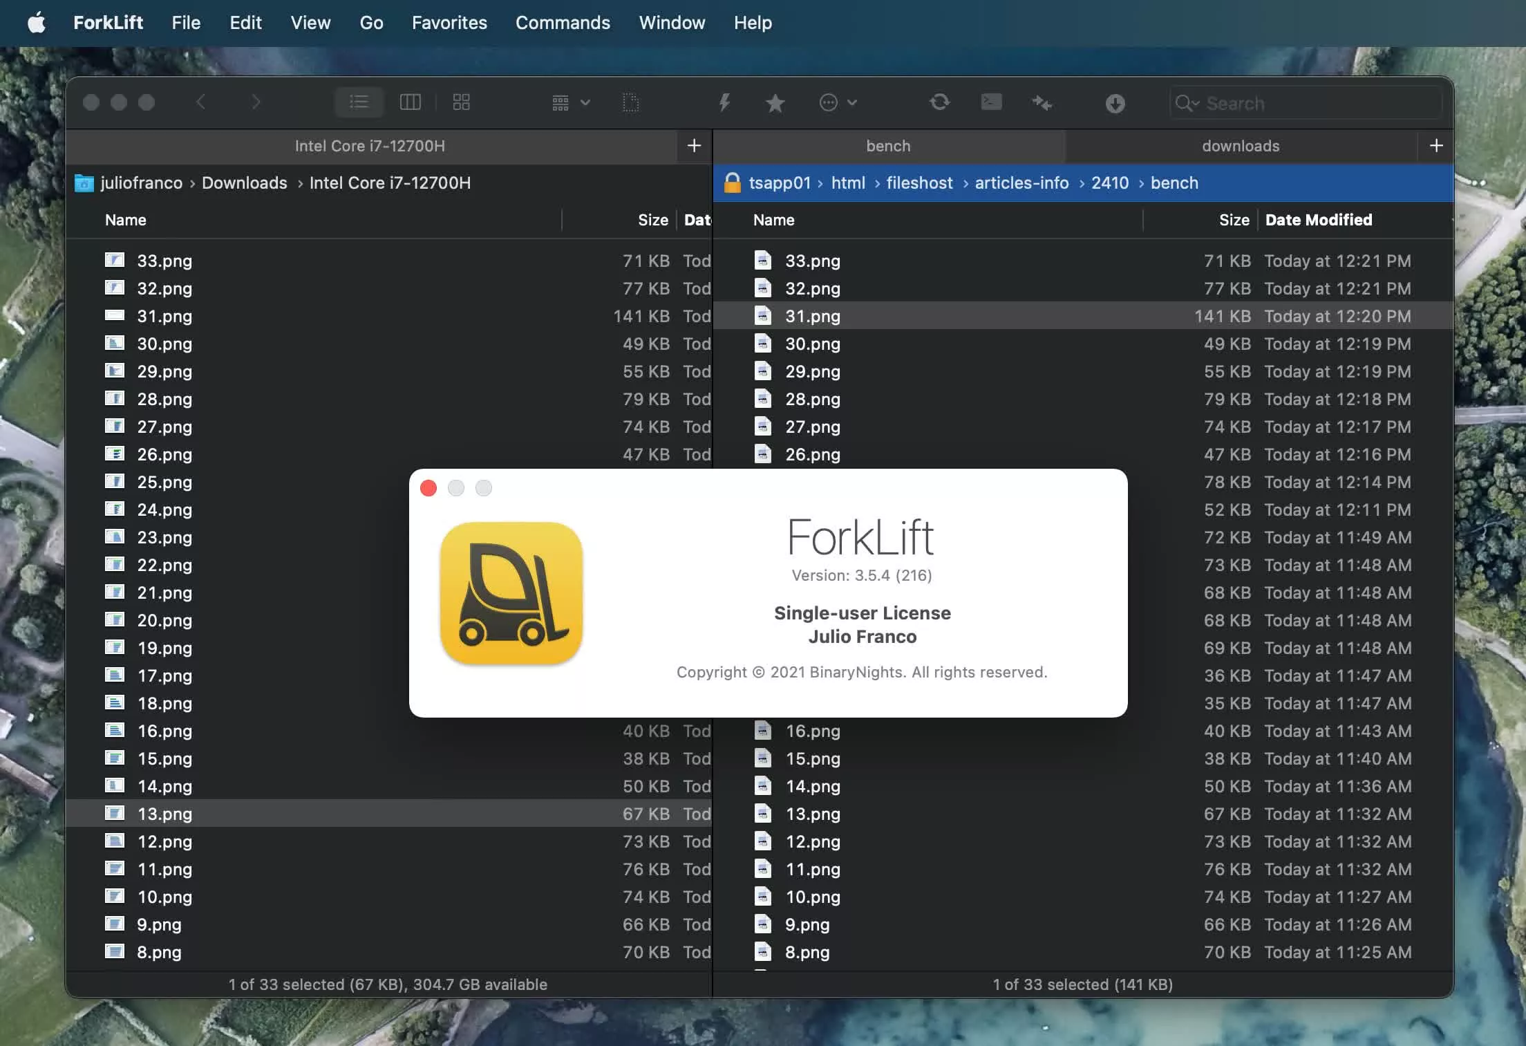This screenshot has height=1046, width=1526.
Task: Select 26.png icon in left pane
Action: 114,454
